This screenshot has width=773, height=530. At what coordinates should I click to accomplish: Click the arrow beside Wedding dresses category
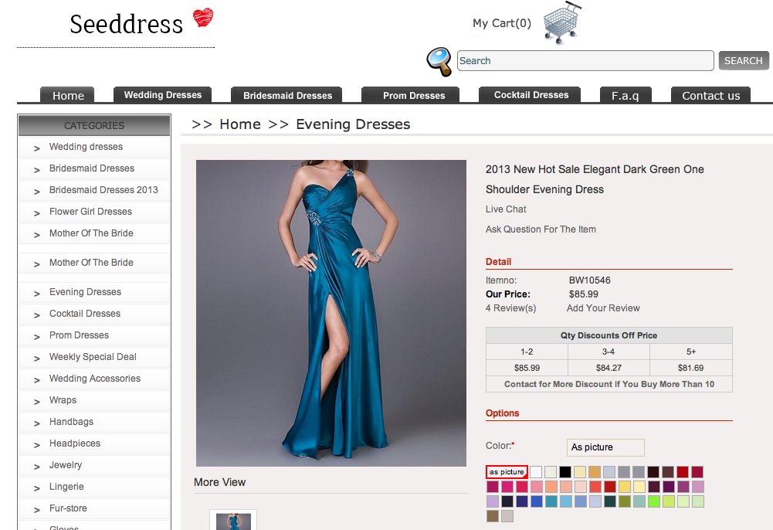point(36,148)
